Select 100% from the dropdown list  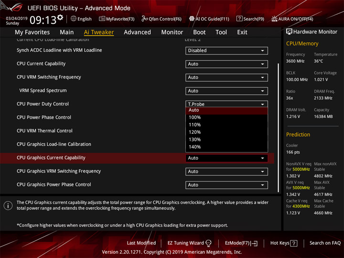point(226,118)
